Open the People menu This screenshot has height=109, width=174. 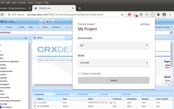38,3
